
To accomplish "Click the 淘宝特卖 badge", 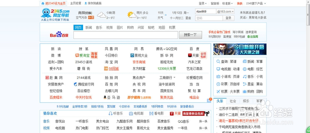I will pos(94,55).
